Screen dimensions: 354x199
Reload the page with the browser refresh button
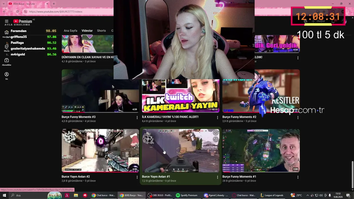(x=17, y=12)
